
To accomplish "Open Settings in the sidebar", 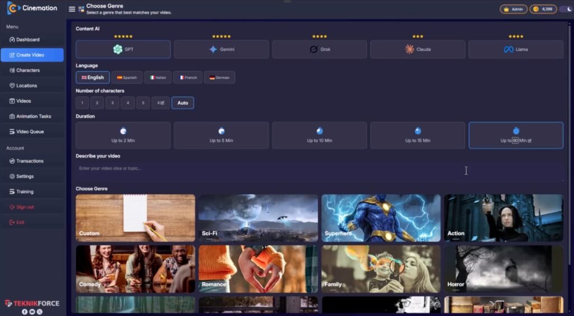I will click(32, 176).
